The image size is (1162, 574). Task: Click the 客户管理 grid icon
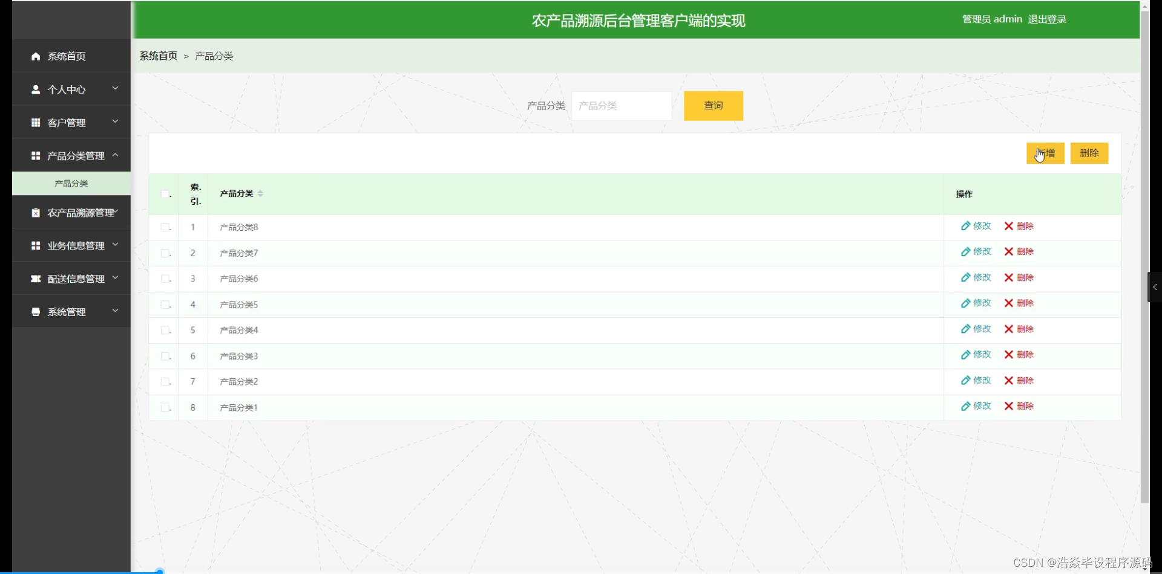pyautogui.click(x=35, y=122)
